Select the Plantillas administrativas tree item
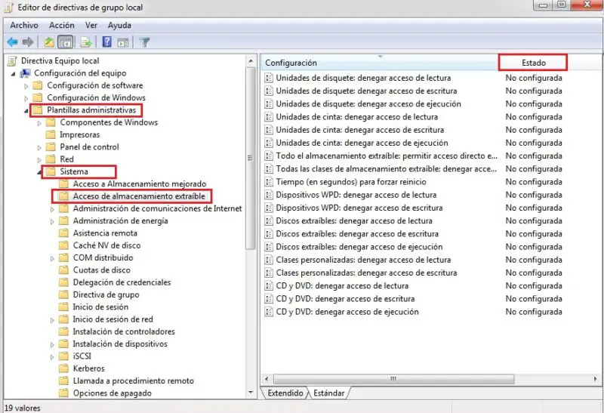 (91, 109)
